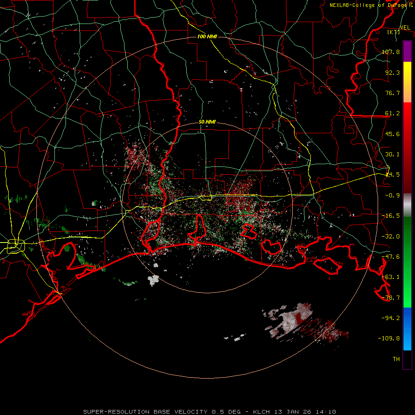Click the 76.7 legend value

(392, 93)
